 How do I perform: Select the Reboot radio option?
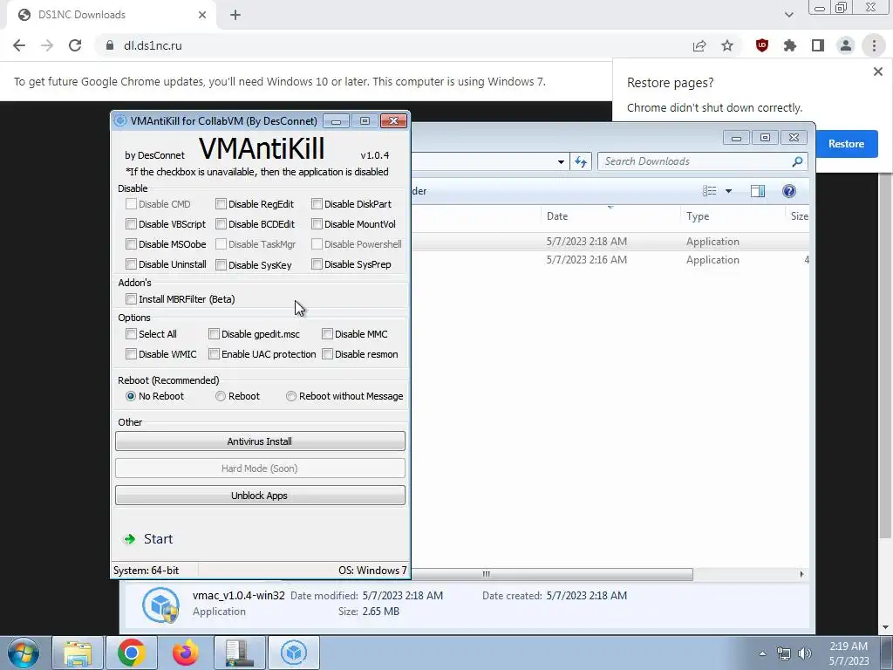click(x=221, y=396)
